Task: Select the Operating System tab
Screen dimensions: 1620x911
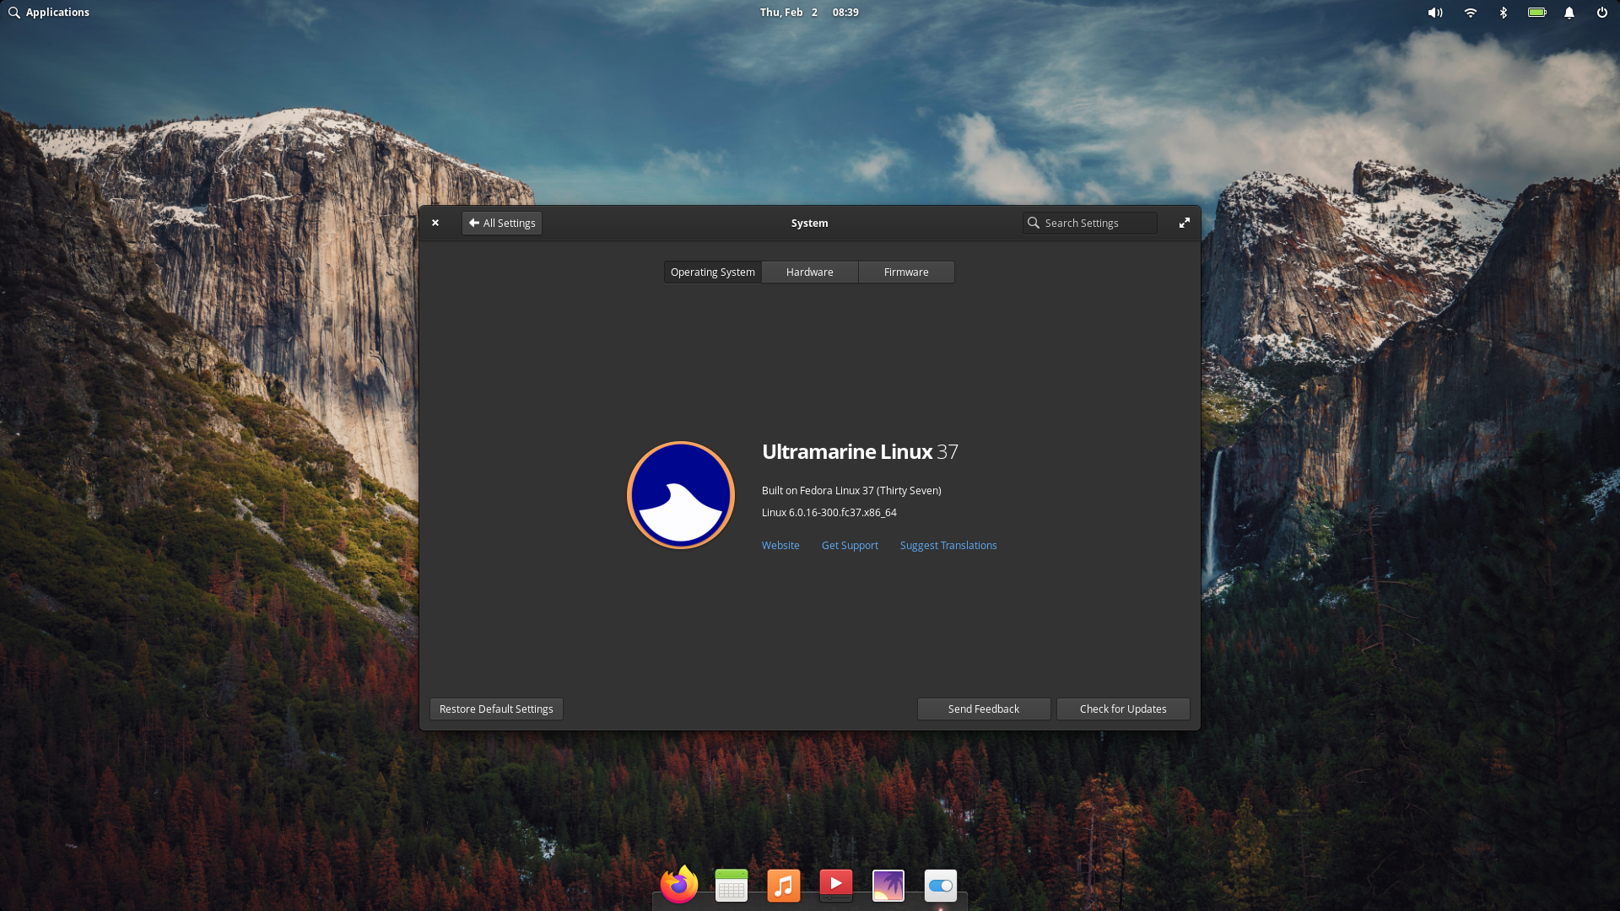Action: pyautogui.click(x=712, y=272)
